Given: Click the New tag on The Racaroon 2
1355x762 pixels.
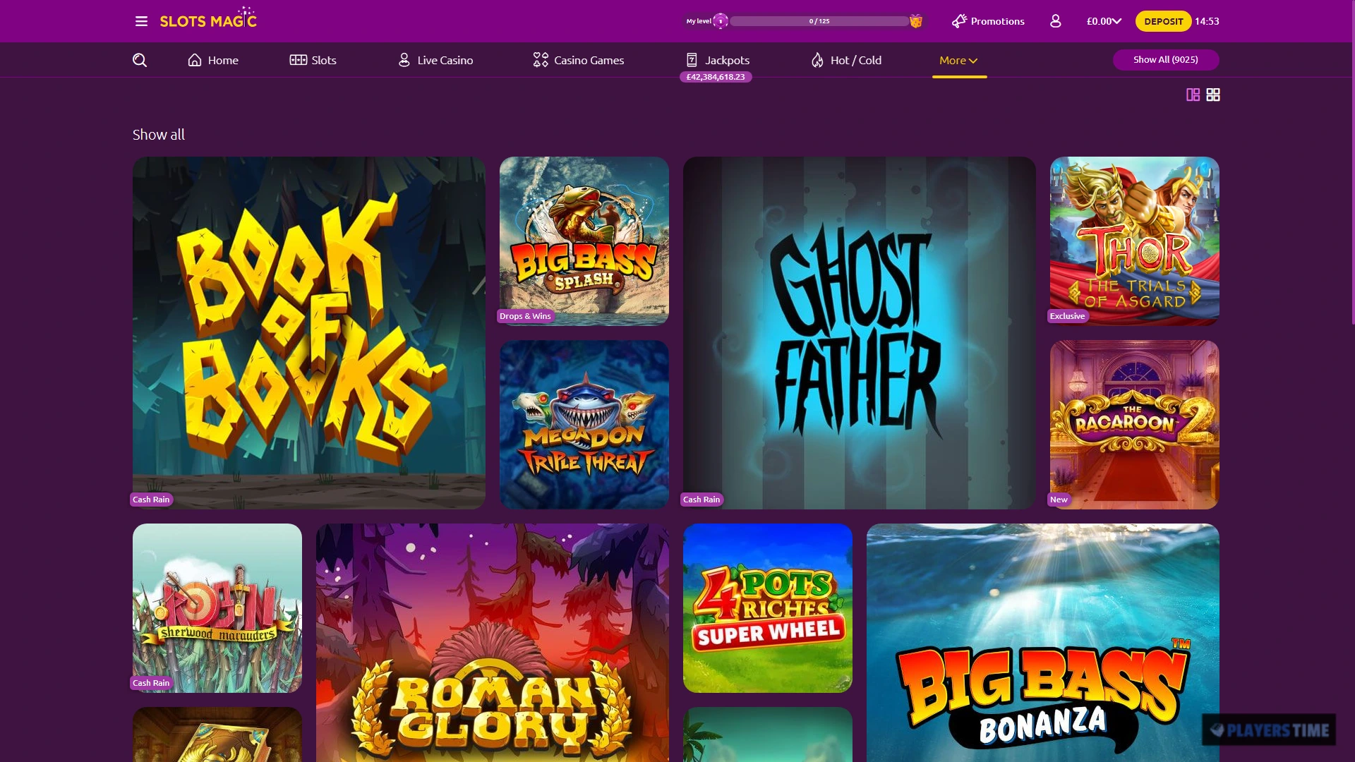Looking at the screenshot, I should click(1059, 500).
